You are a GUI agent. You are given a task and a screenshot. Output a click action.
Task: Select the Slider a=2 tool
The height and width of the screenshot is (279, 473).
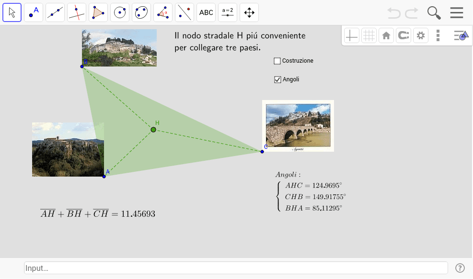coord(228,12)
